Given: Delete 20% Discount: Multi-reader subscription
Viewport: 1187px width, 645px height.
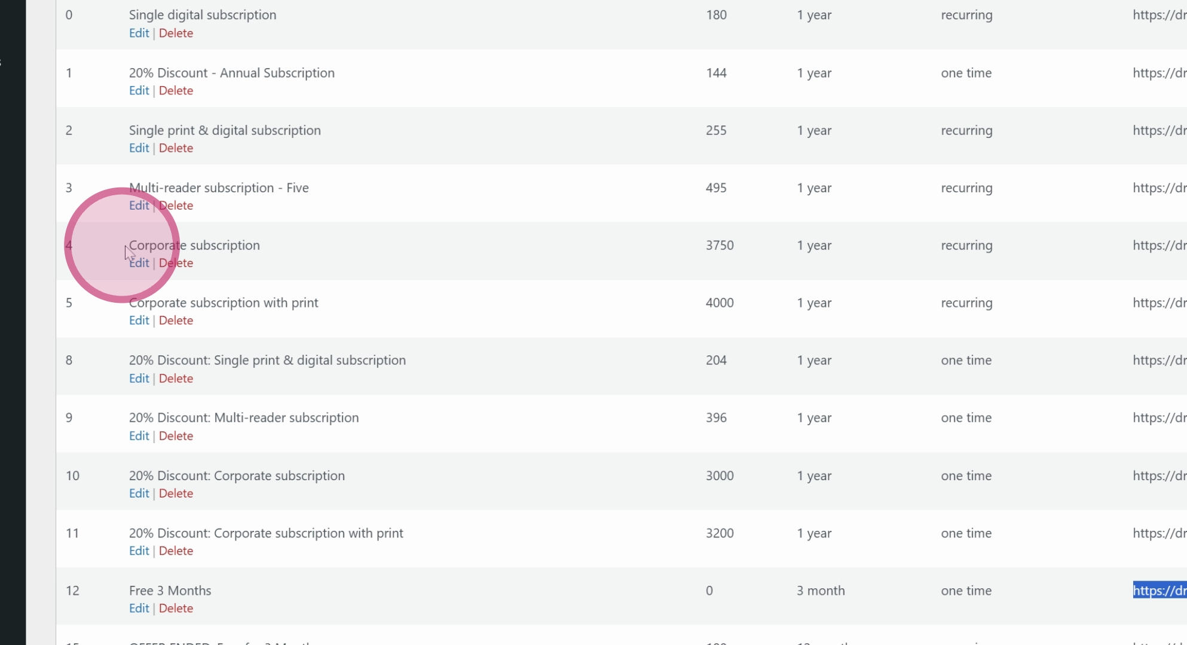Looking at the screenshot, I should 176,436.
